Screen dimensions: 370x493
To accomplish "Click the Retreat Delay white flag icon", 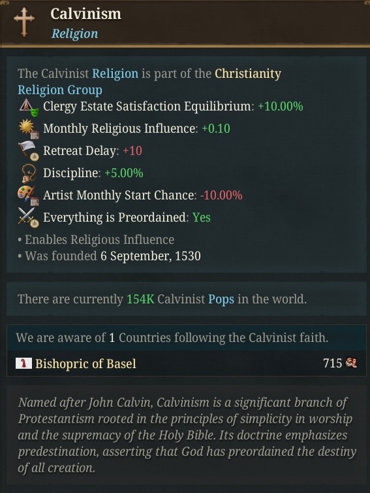I will 29,151.
